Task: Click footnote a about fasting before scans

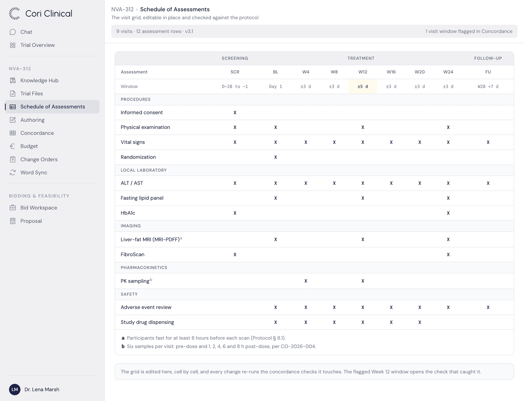Action: click(203, 338)
